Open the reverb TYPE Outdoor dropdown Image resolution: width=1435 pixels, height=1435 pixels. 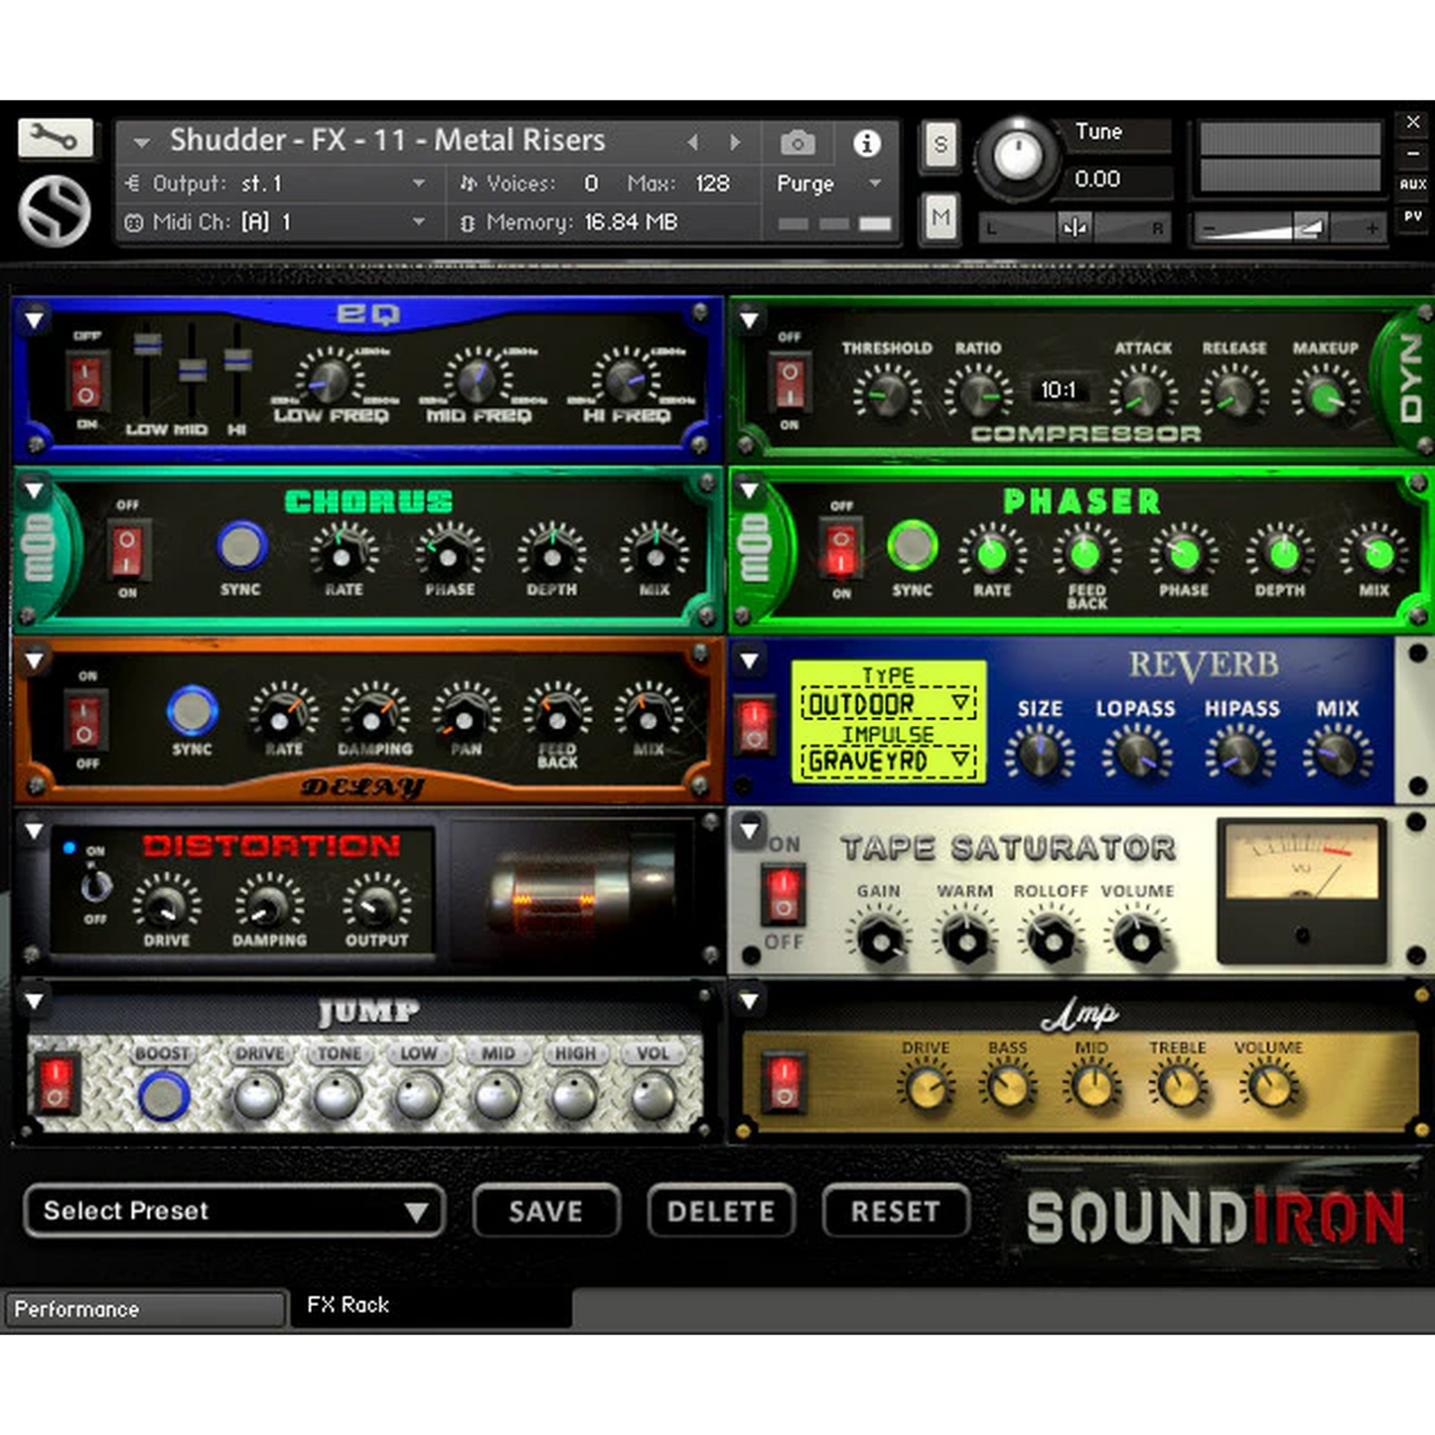click(x=887, y=704)
